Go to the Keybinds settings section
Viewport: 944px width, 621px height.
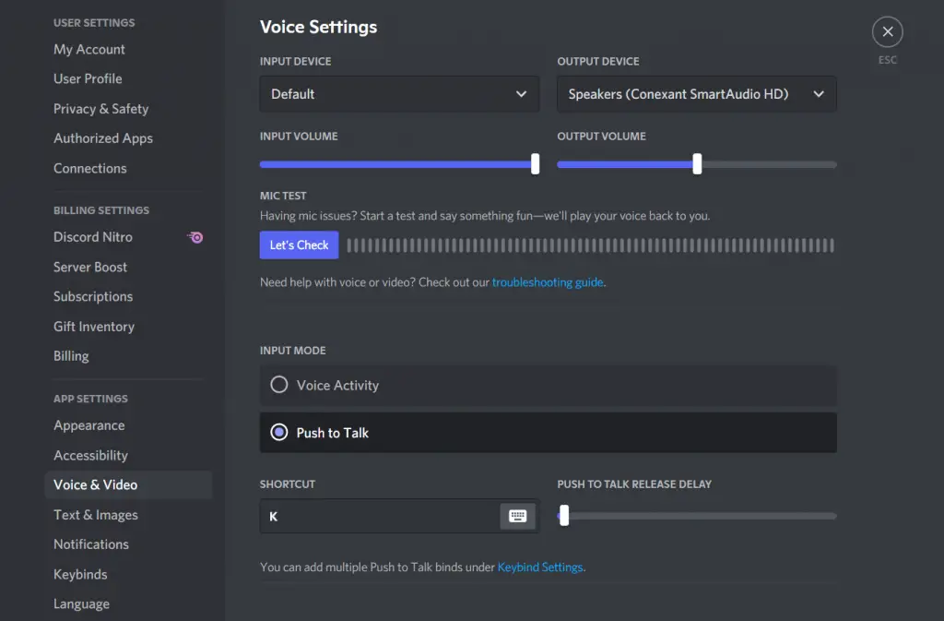(x=80, y=574)
